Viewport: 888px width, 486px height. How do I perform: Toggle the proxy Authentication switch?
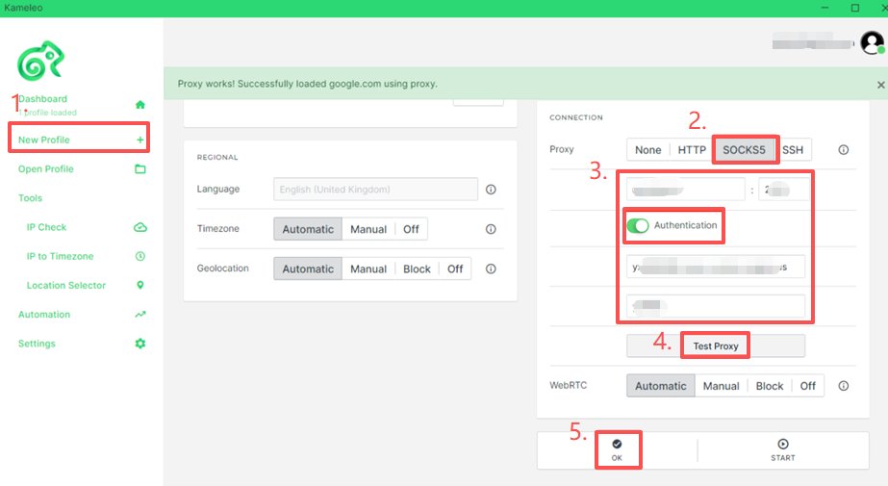[638, 225]
